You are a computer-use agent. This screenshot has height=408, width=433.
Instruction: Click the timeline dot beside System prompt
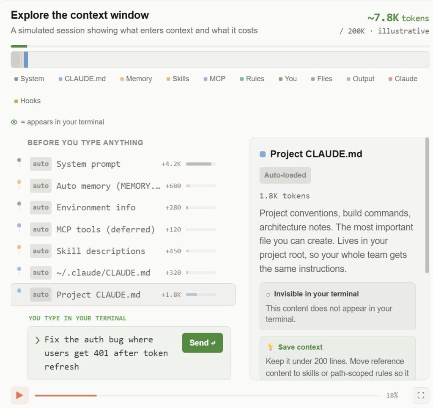pos(19,160)
